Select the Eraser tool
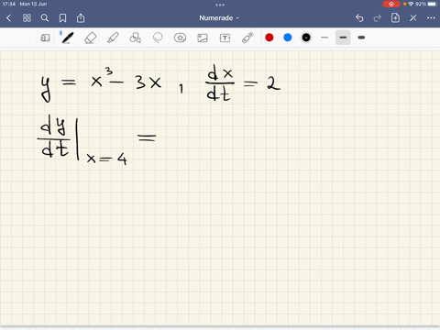The height and width of the screenshot is (330, 440). [x=90, y=38]
